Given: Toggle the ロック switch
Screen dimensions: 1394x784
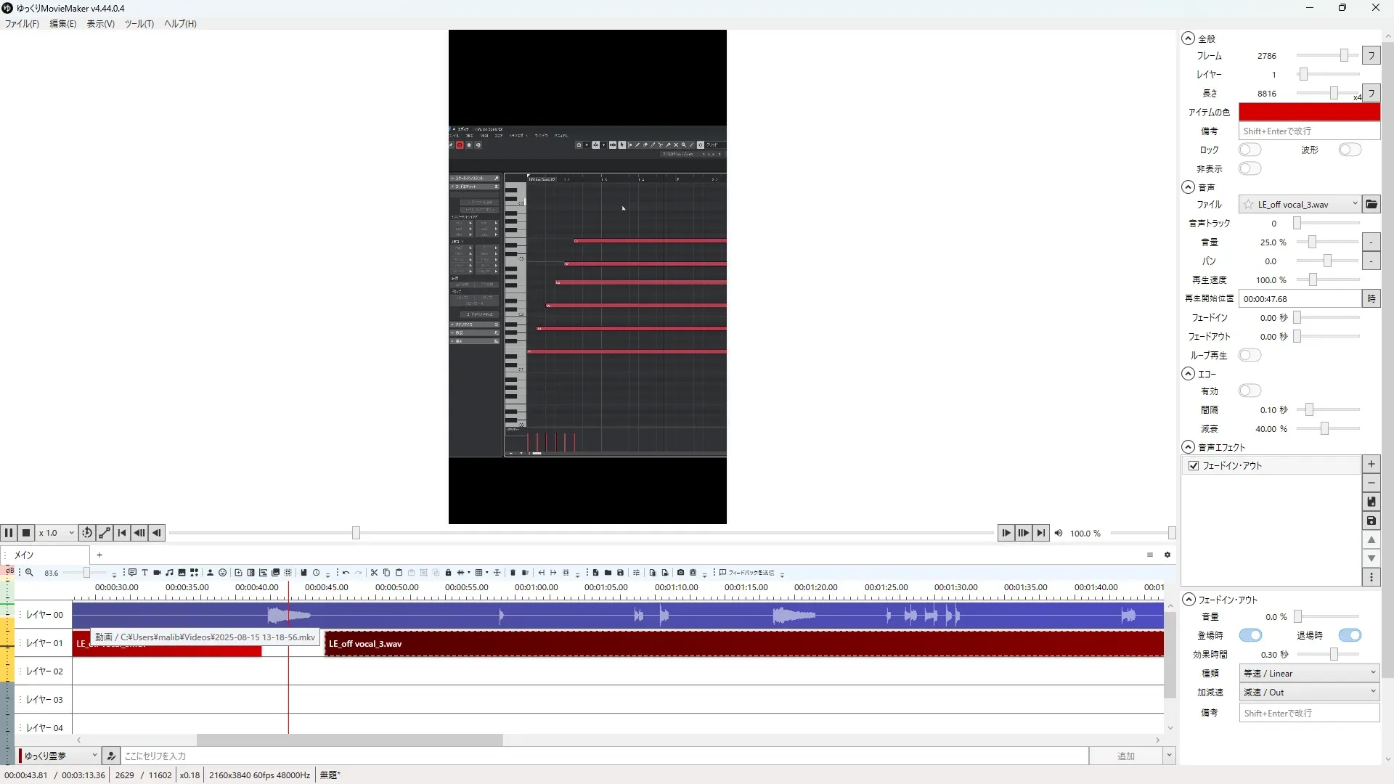Looking at the screenshot, I should pyautogui.click(x=1250, y=150).
